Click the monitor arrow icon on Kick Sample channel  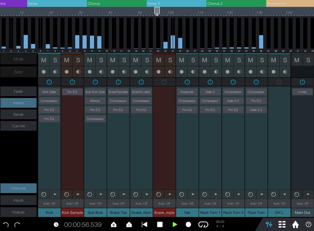pos(78,194)
